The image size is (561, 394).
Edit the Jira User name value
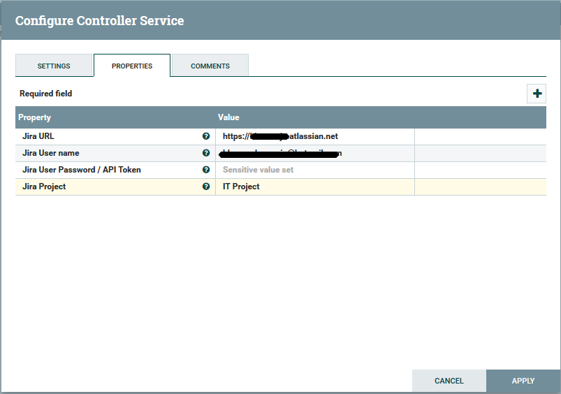[x=315, y=153]
